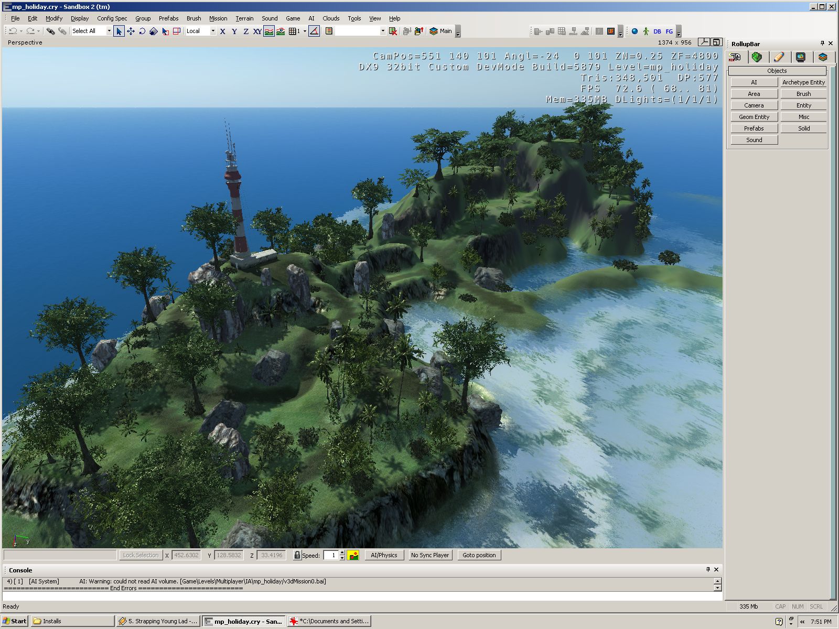Open the selection layer icon
The image size is (839, 629).
coord(329,31)
